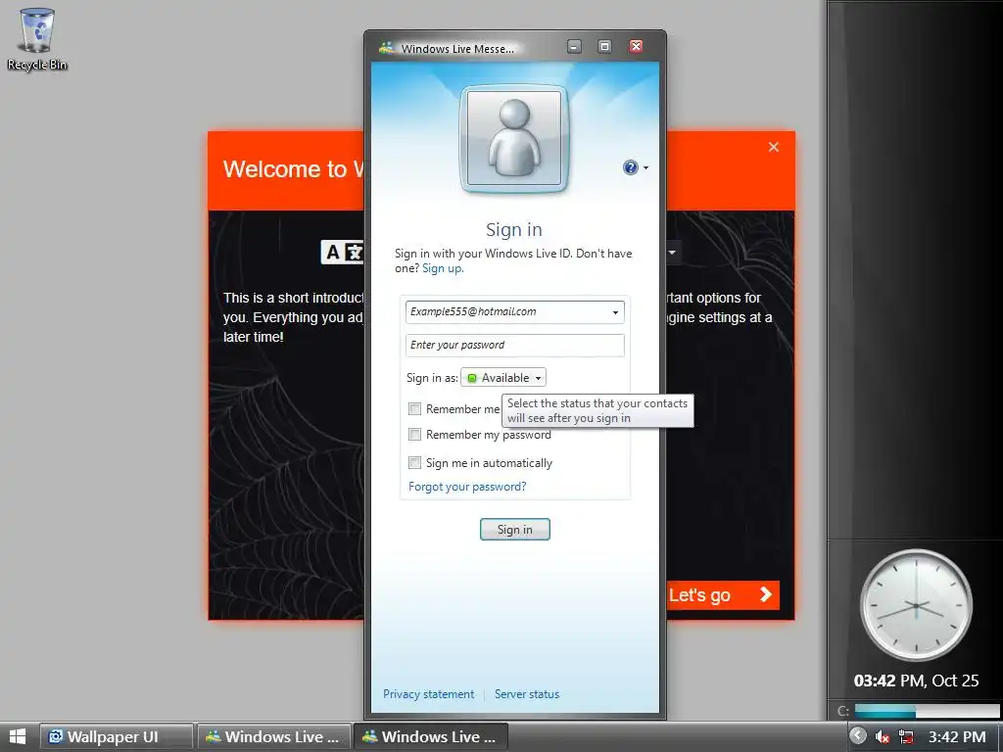1003x752 pixels.
Task: Open the Available status dropdown
Action: coord(503,378)
